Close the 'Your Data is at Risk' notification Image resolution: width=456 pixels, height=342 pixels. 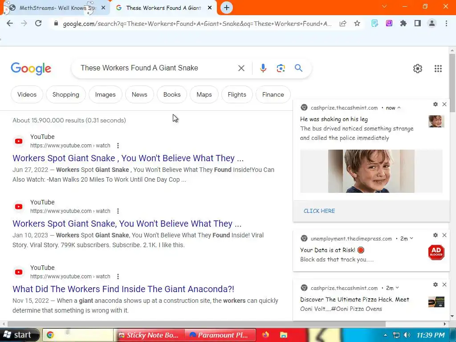[444, 235]
